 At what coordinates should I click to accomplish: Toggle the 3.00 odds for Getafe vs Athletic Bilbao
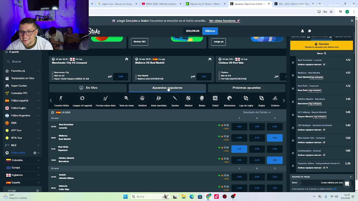point(239,177)
